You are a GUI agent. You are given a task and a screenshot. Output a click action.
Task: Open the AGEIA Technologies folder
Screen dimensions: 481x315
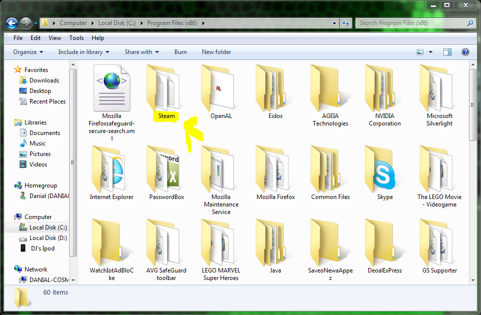click(330, 95)
